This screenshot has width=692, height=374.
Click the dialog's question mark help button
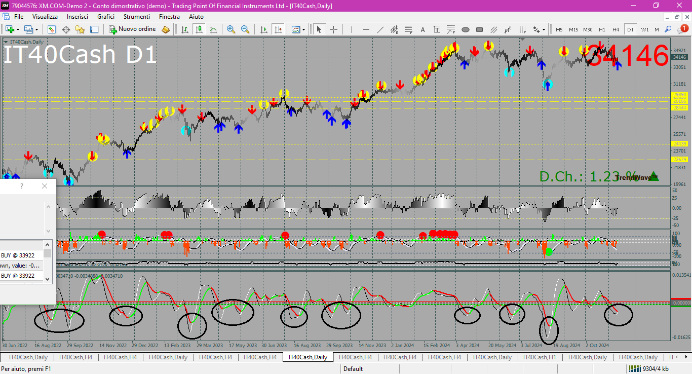tap(22, 186)
